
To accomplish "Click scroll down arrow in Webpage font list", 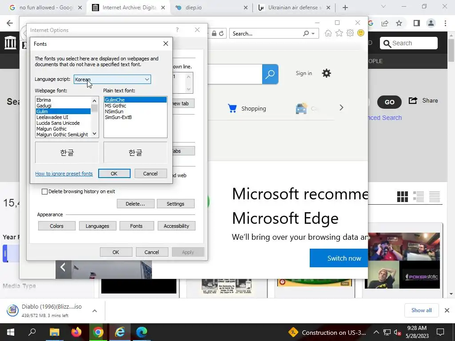I will tap(94, 134).
